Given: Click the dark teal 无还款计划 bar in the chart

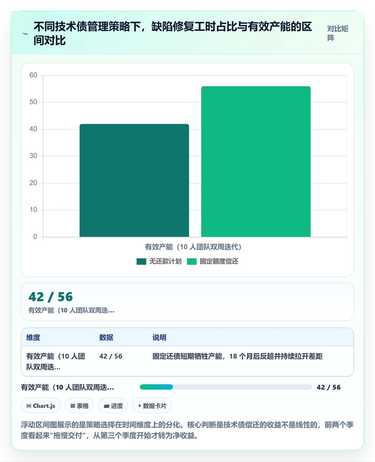Looking at the screenshot, I should (x=134, y=180).
